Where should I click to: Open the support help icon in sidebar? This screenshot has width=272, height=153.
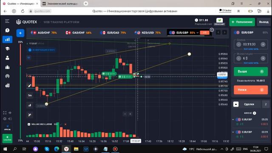(7, 30)
